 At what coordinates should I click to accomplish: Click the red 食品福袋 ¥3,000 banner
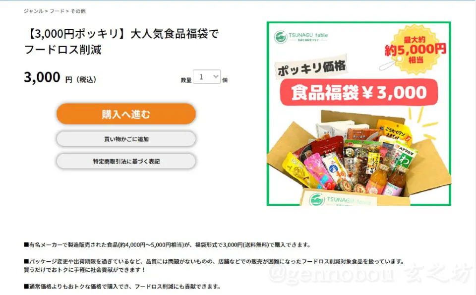(359, 92)
